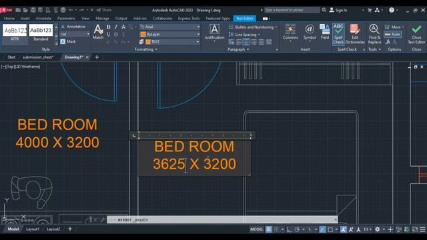Select the Standard text style
Image resolution: width=427 pixels, height=240 pixels.
click(41, 33)
